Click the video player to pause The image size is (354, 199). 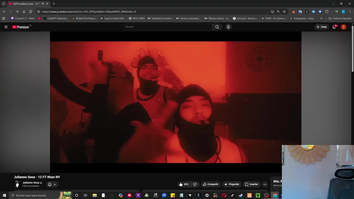tap(176, 102)
